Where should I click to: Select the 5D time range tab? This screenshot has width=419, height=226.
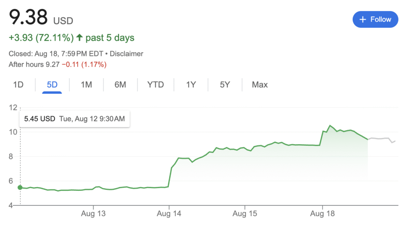coord(52,85)
